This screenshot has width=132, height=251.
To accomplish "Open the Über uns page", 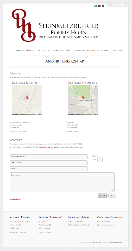I will pyautogui.click(x=31, y=50).
